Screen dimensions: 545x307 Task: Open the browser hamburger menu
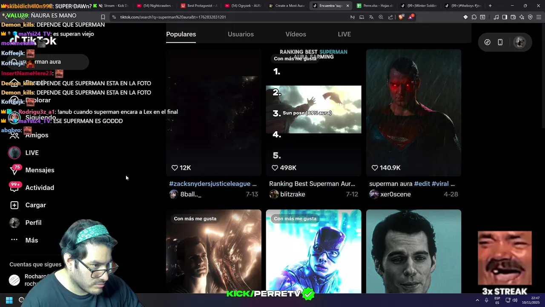pyautogui.click(x=539, y=17)
